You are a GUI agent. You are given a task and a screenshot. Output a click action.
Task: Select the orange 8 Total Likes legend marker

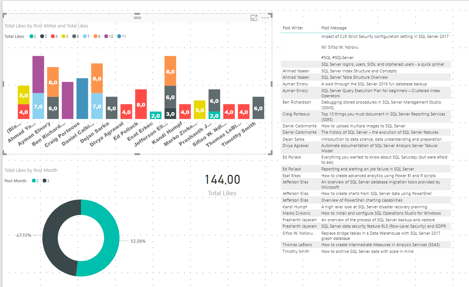pyautogui.click(x=96, y=36)
